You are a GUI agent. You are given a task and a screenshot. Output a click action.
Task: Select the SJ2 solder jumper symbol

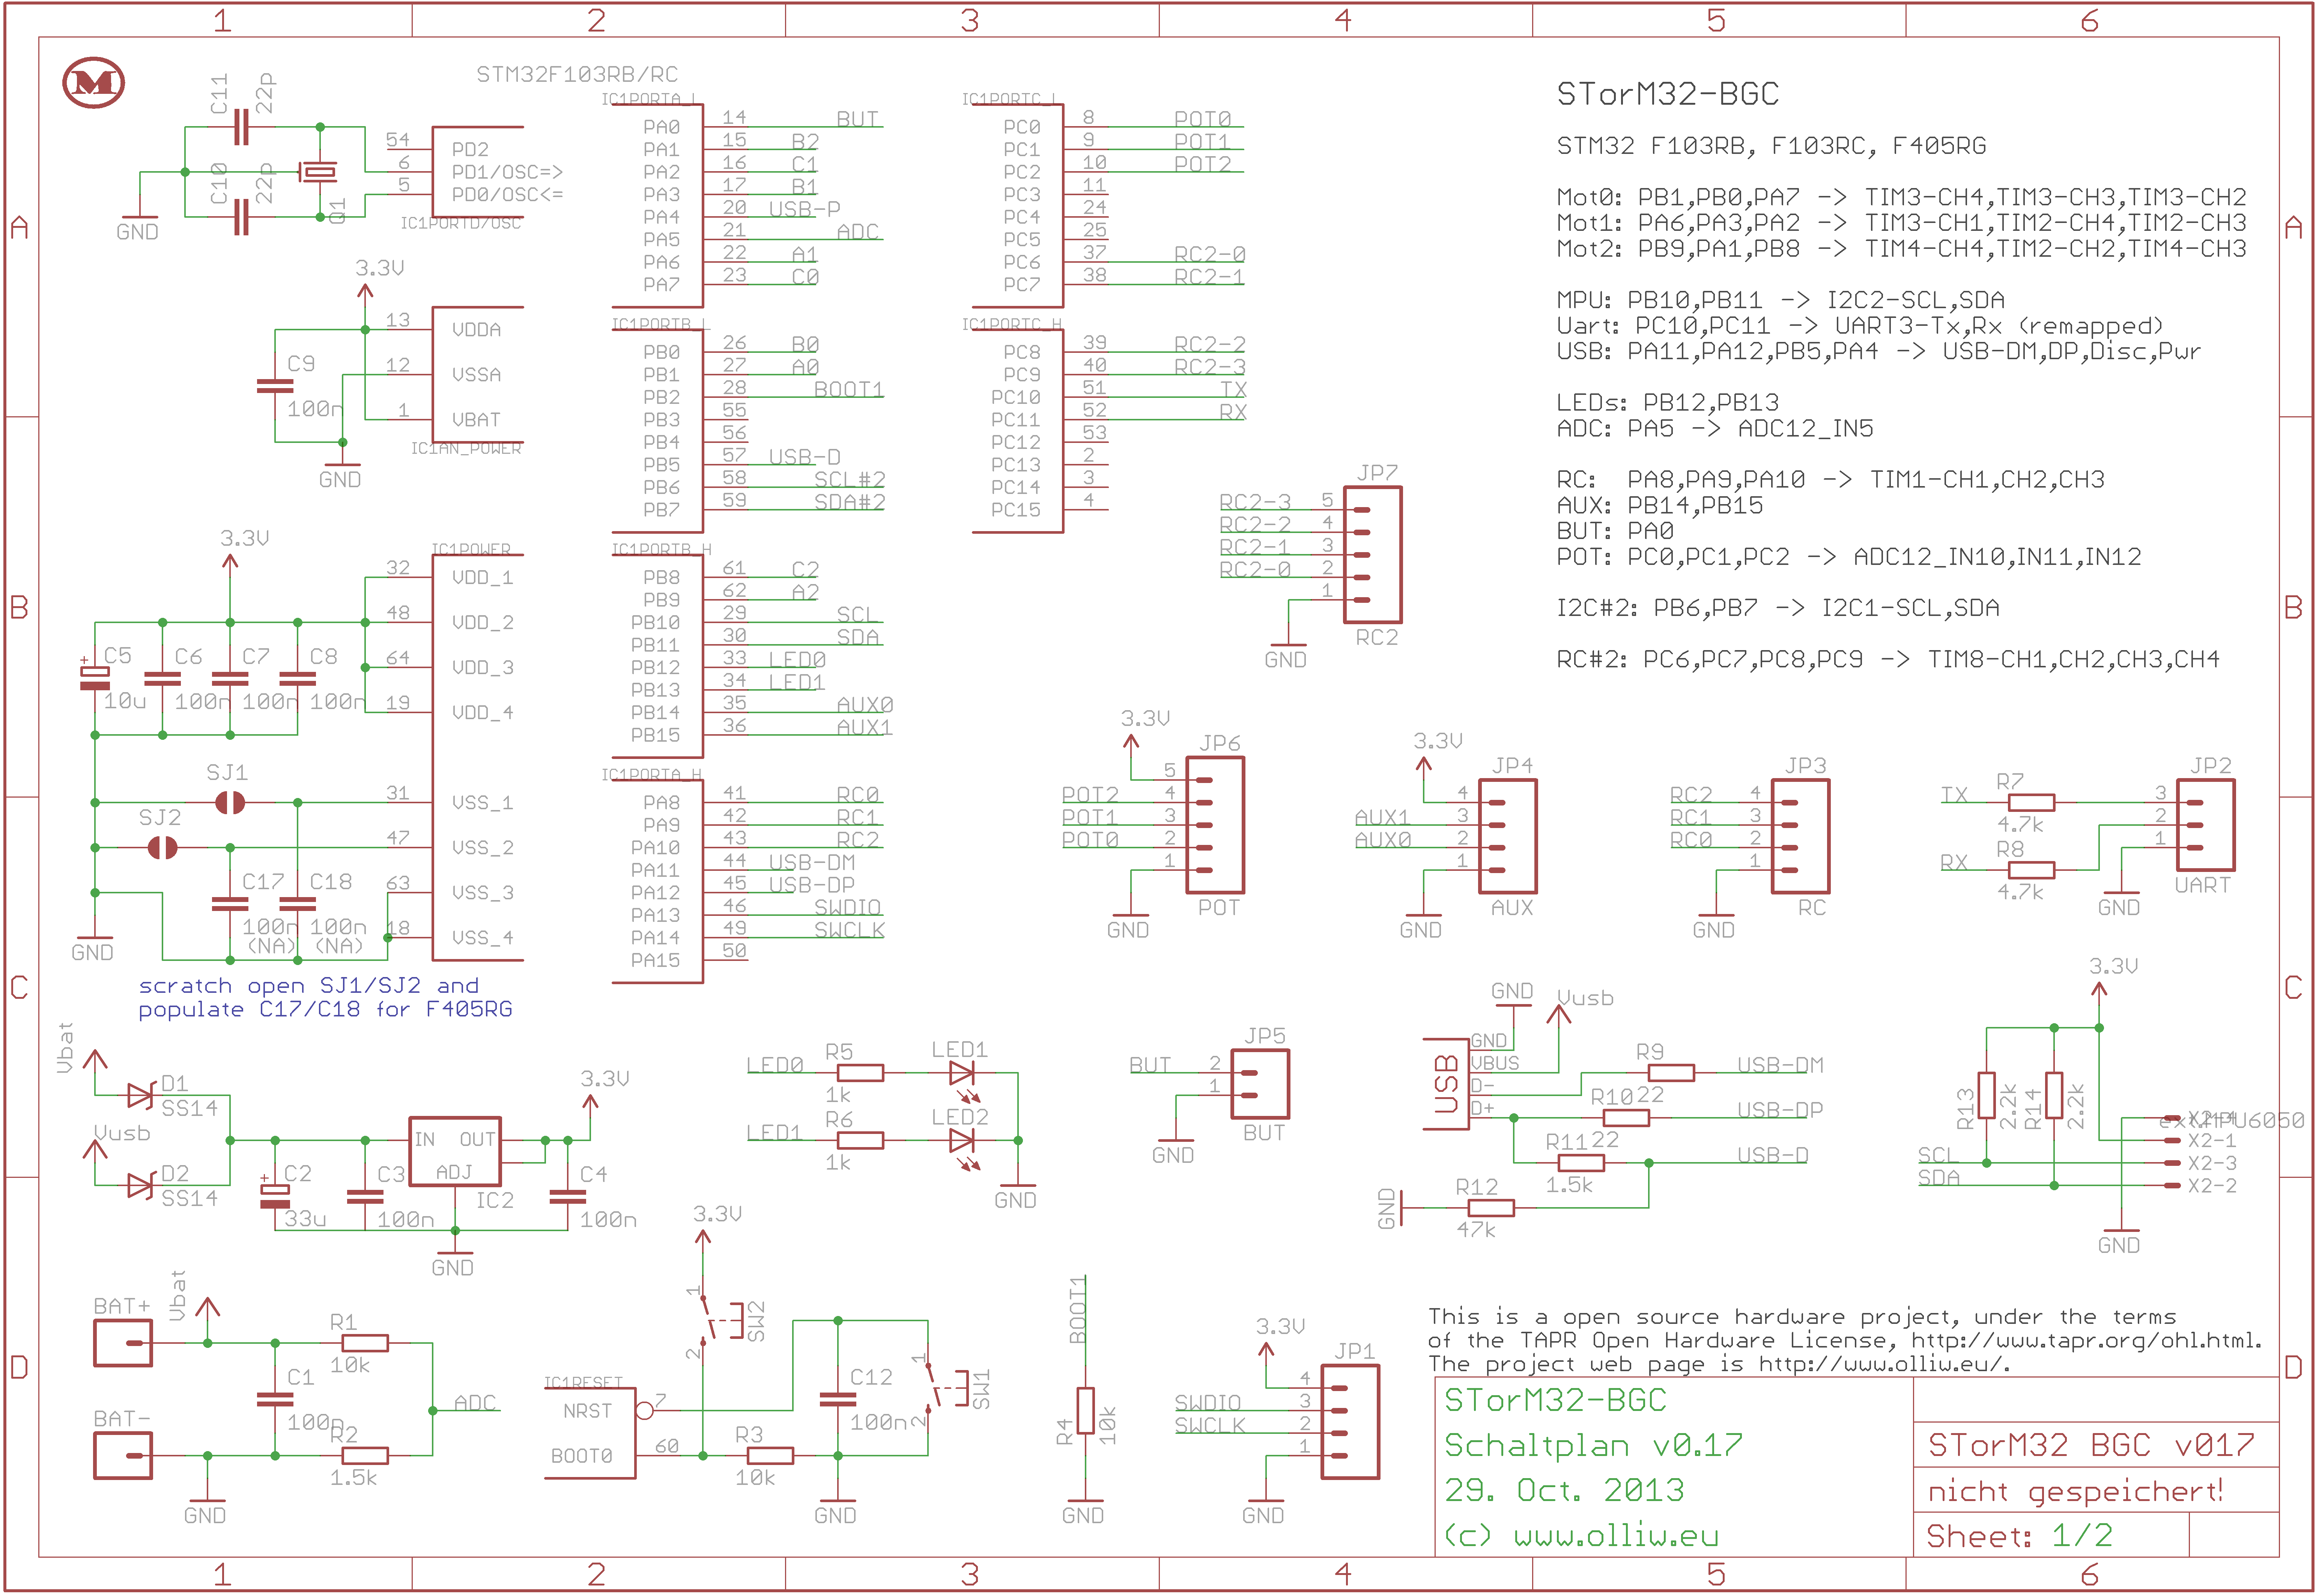pyautogui.click(x=162, y=848)
